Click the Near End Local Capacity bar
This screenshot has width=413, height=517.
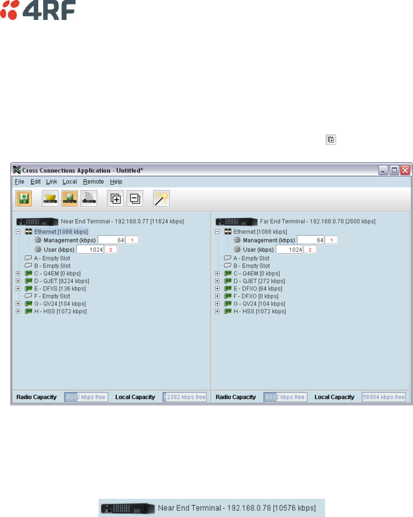point(185,397)
